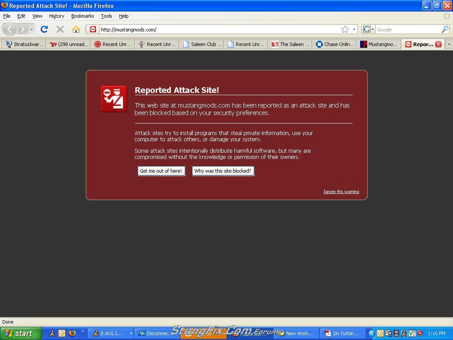
Task: Open the Tools menu
Action: [107, 16]
